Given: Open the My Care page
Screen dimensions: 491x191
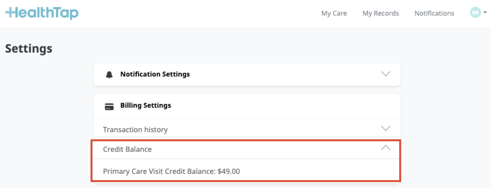Looking at the screenshot, I should pos(334,13).
